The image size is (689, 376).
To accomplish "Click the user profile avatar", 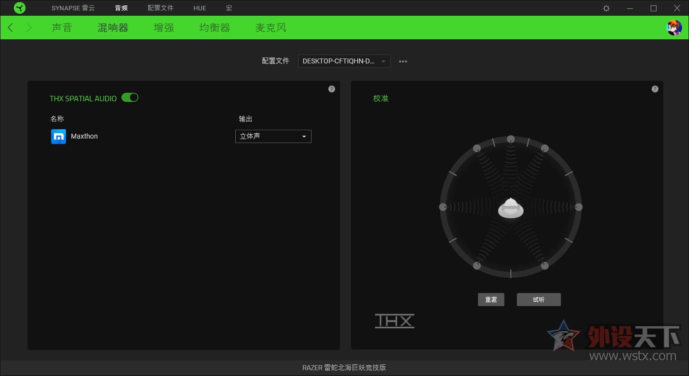I will click(674, 28).
